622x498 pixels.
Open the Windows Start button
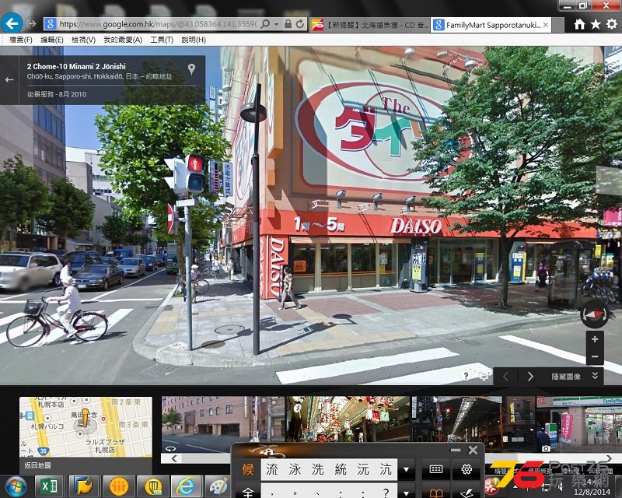[16, 486]
